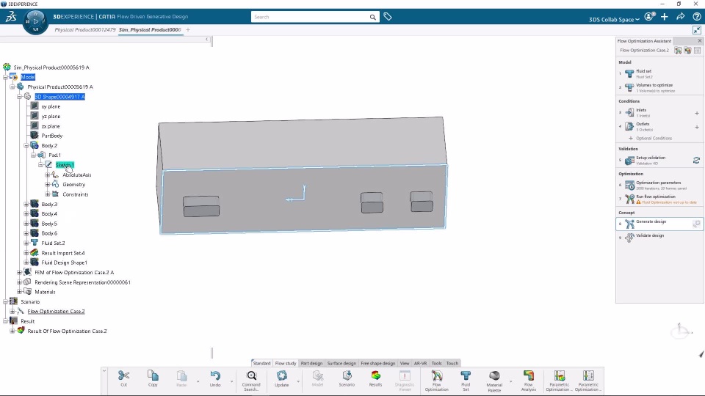
Task: Click the Copy tool icon
Action: [153, 375]
